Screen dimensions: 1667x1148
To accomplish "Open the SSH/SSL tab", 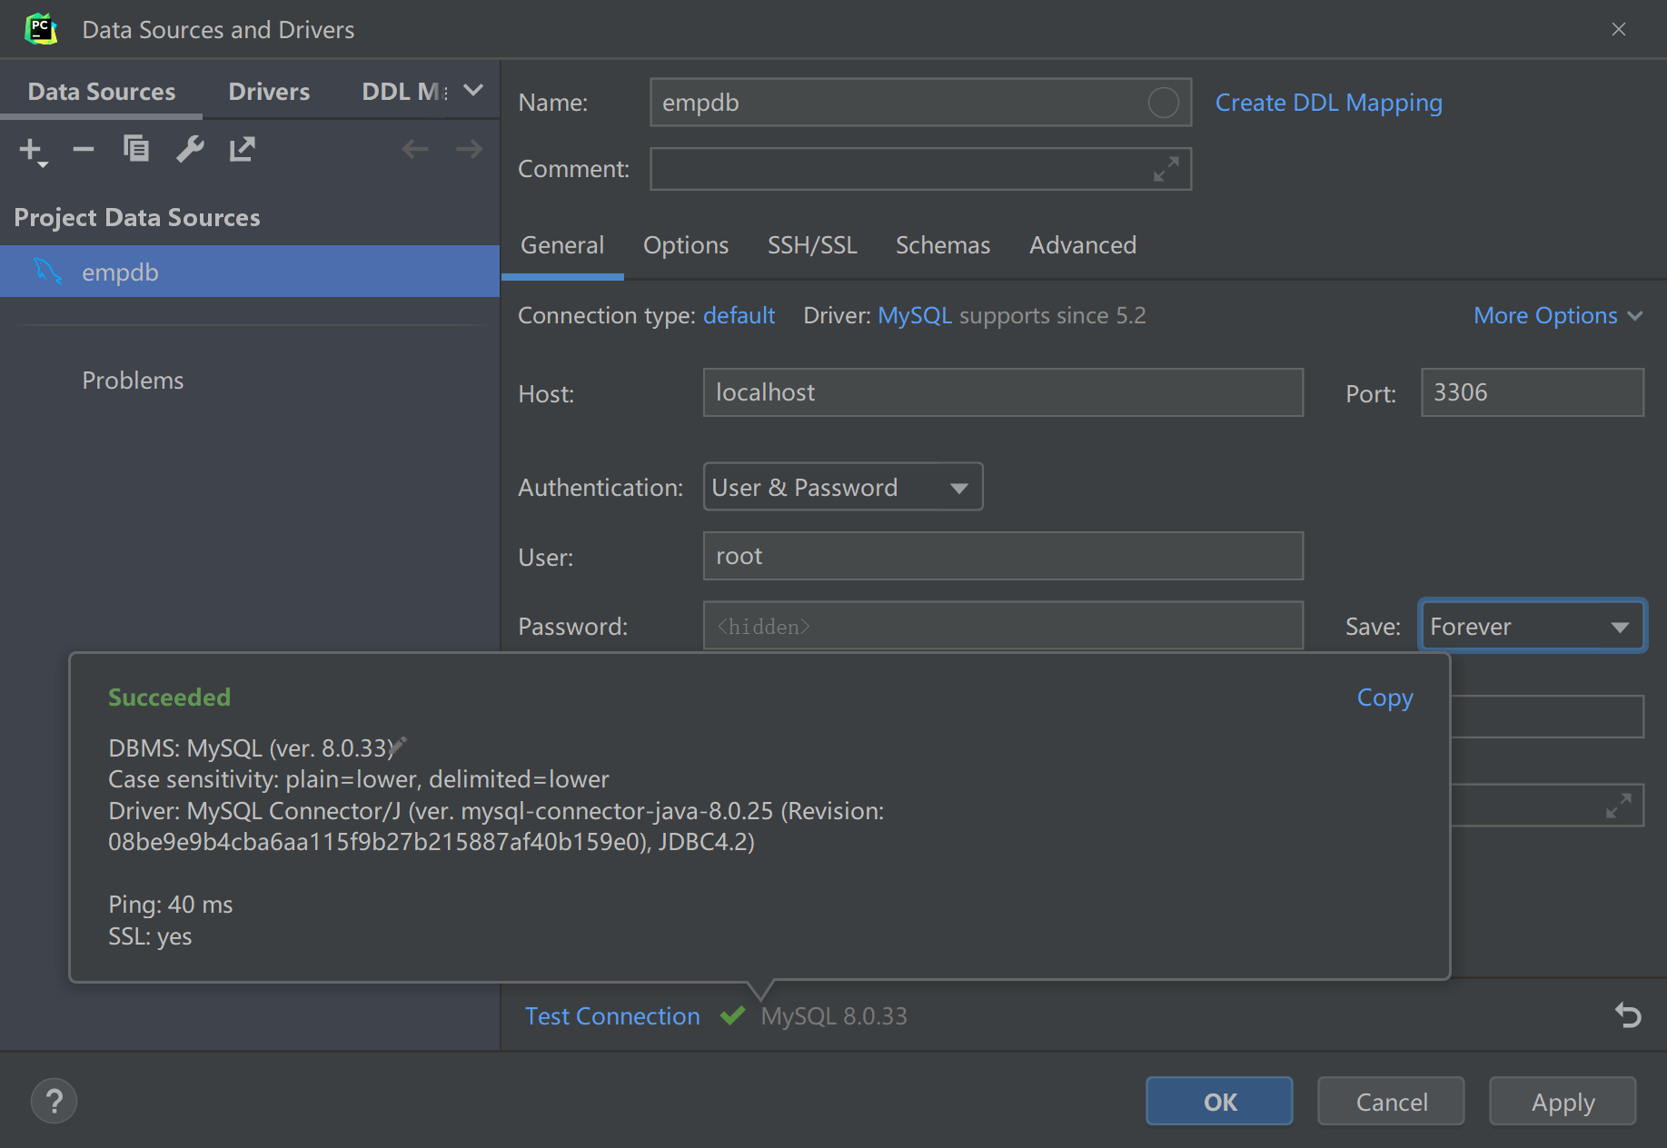I will pyautogui.click(x=812, y=245).
